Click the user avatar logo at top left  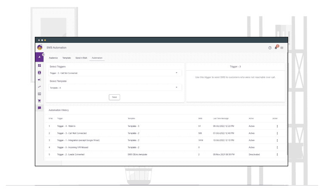click(x=40, y=47)
